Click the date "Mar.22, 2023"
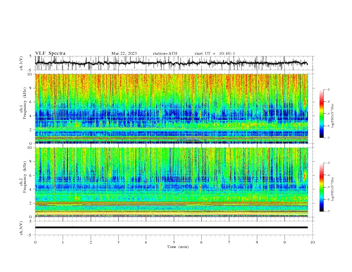Viewport: 352px width, 272px height. [124, 53]
